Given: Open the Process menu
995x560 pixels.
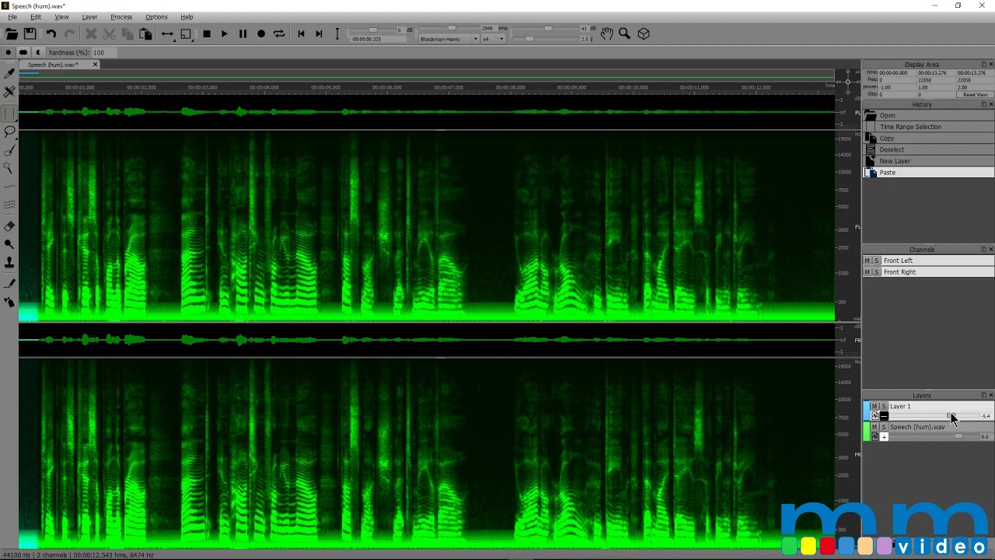Looking at the screenshot, I should click(121, 17).
